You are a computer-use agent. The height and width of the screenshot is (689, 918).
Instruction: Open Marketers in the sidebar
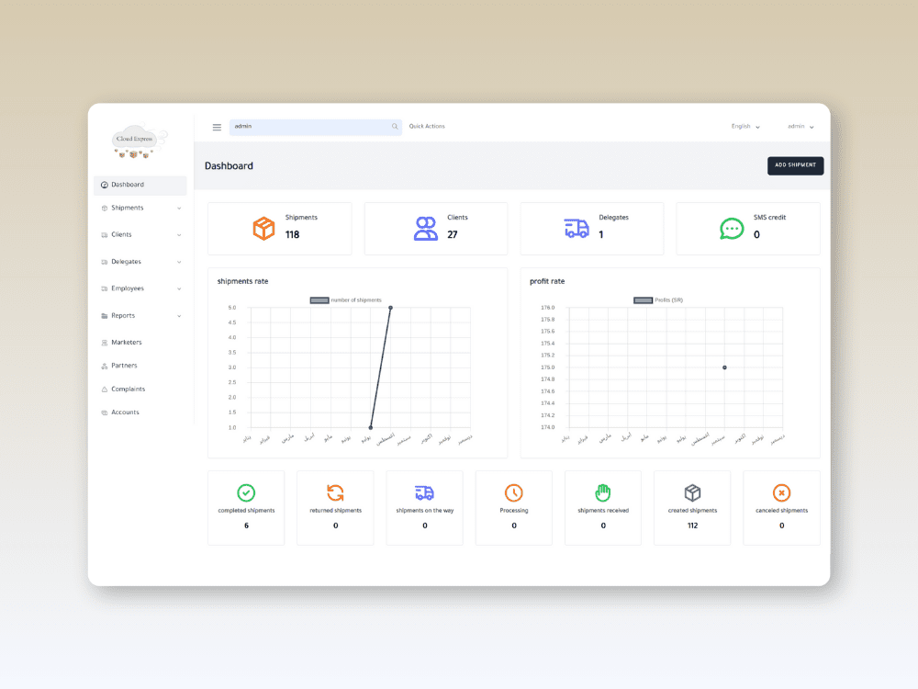[127, 342]
